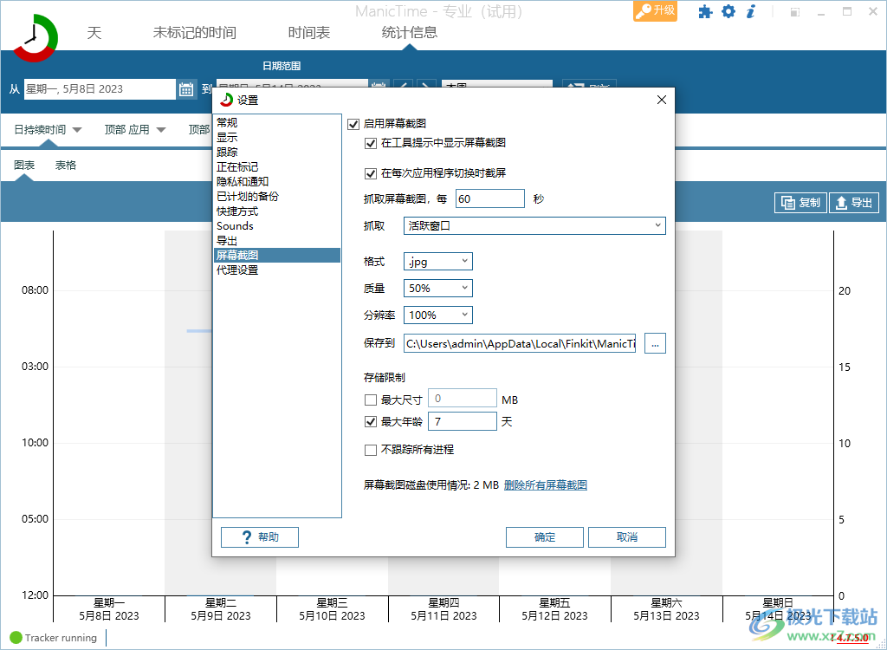Click the ManicTime clock logo
The height and width of the screenshot is (650, 887).
coord(35,38)
